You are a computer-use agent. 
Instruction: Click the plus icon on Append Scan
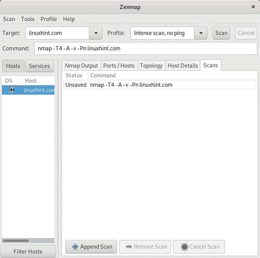[75, 247]
